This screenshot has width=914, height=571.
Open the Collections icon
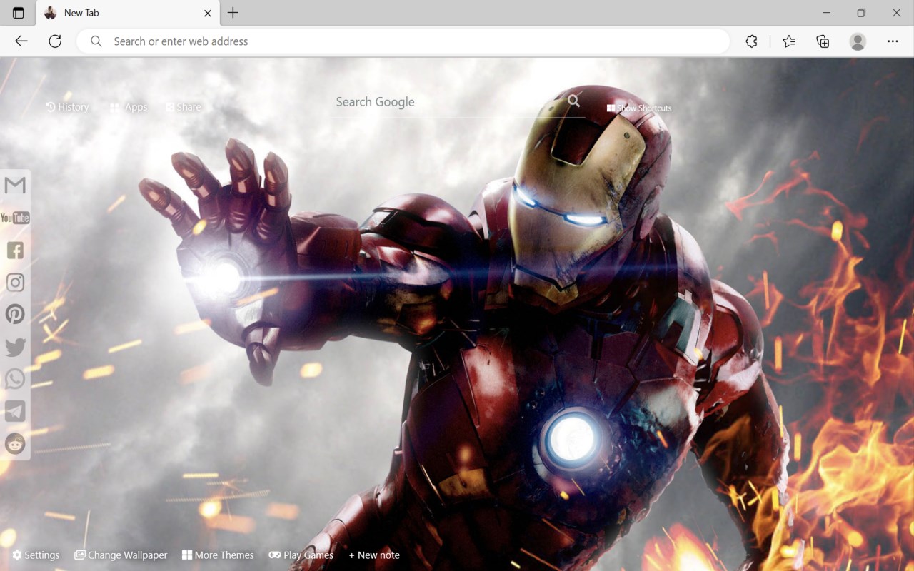click(x=823, y=41)
